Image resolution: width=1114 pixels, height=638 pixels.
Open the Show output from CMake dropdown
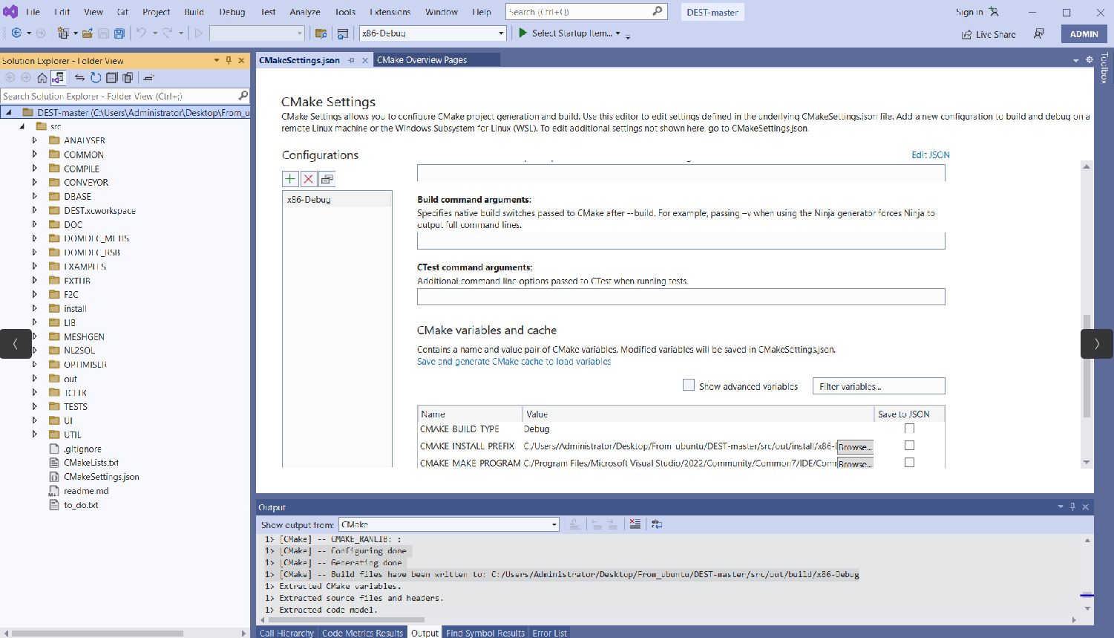[x=554, y=524]
